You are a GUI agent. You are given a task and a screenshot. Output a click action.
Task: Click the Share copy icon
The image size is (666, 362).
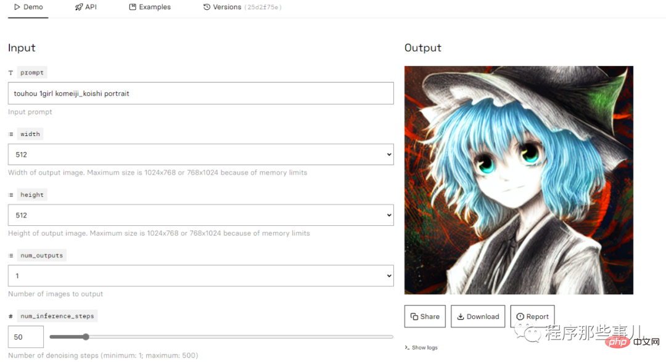pos(414,316)
